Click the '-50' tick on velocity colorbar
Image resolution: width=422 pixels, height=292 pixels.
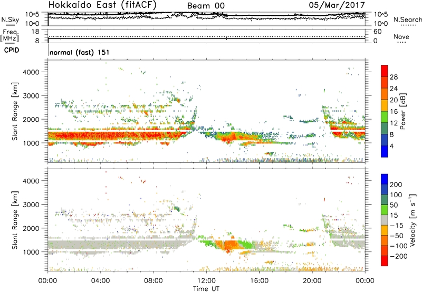tap(397, 236)
